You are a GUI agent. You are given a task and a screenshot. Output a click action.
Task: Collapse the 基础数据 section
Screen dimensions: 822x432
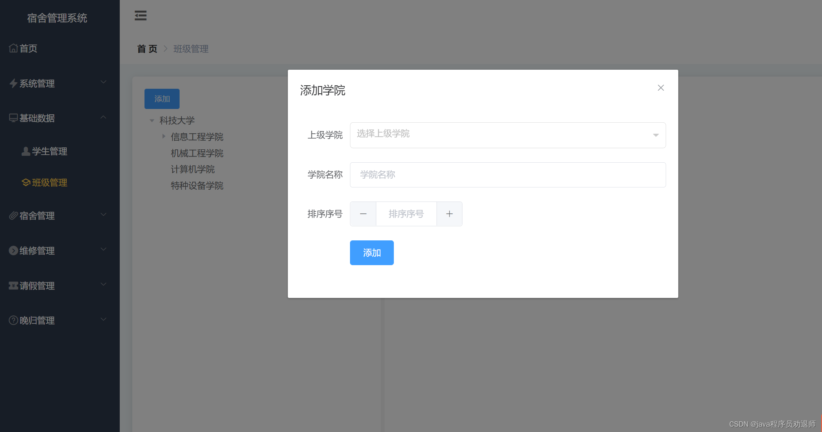tap(103, 117)
